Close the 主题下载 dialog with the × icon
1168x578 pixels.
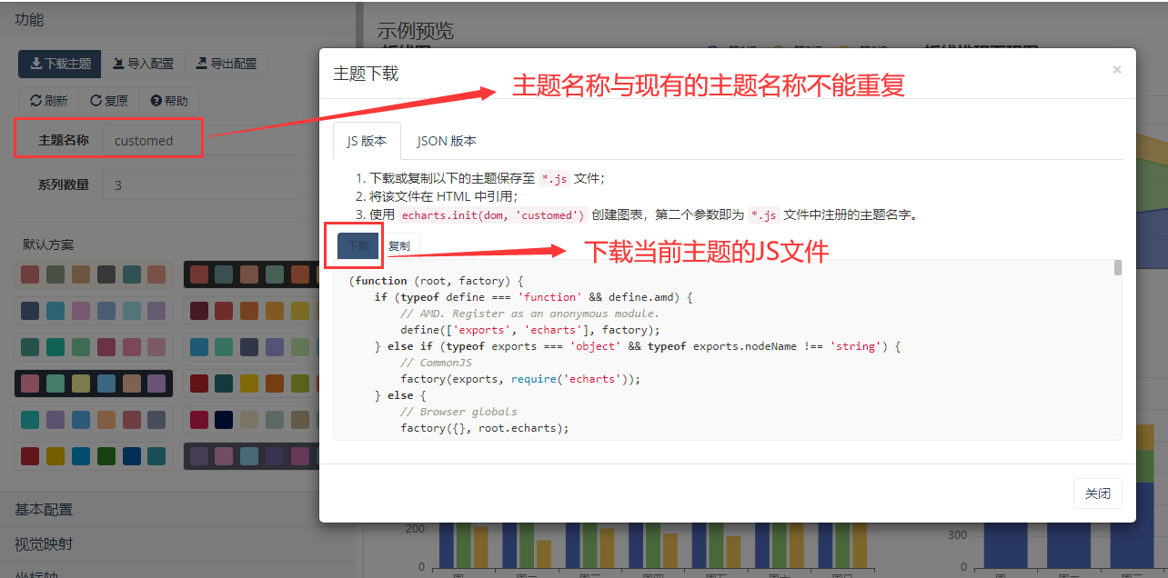[x=1117, y=70]
